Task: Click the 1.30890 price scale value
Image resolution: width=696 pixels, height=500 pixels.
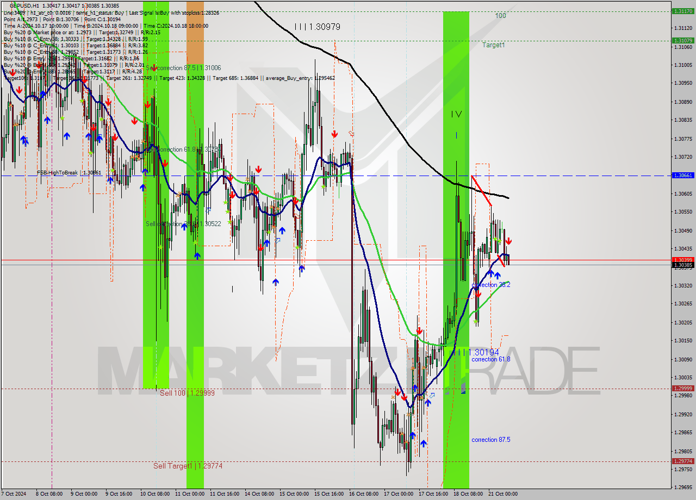Action: pos(682,102)
